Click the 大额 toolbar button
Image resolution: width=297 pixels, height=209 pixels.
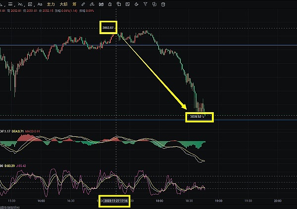[63, 4]
